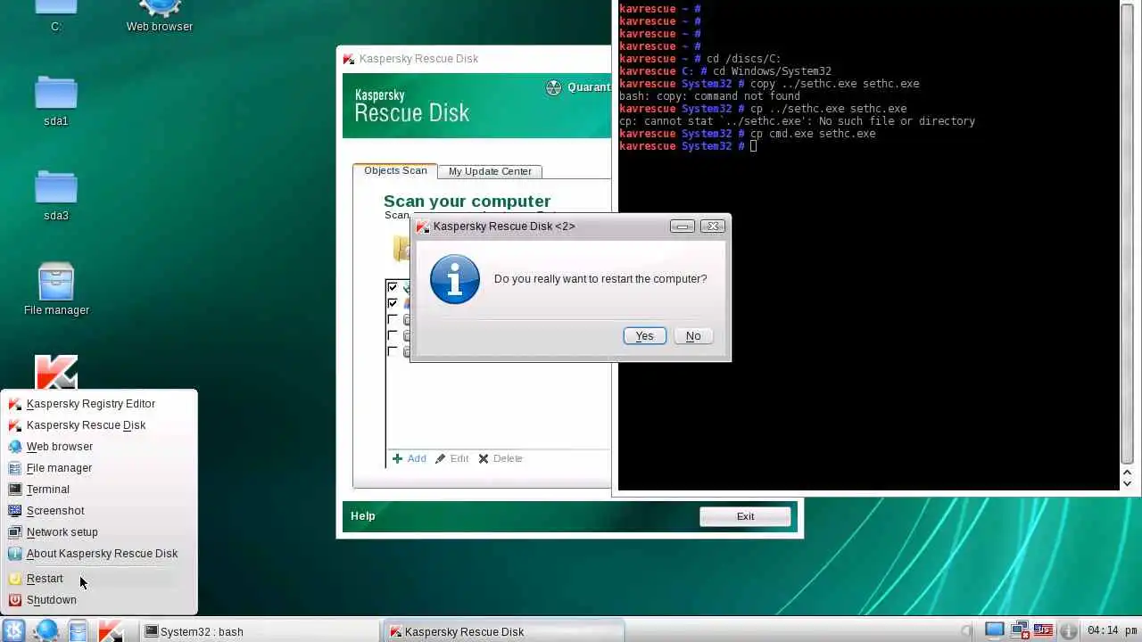Open Terminal from the start menu
This screenshot has width=1142, height=642.
[x=47, y=490]
